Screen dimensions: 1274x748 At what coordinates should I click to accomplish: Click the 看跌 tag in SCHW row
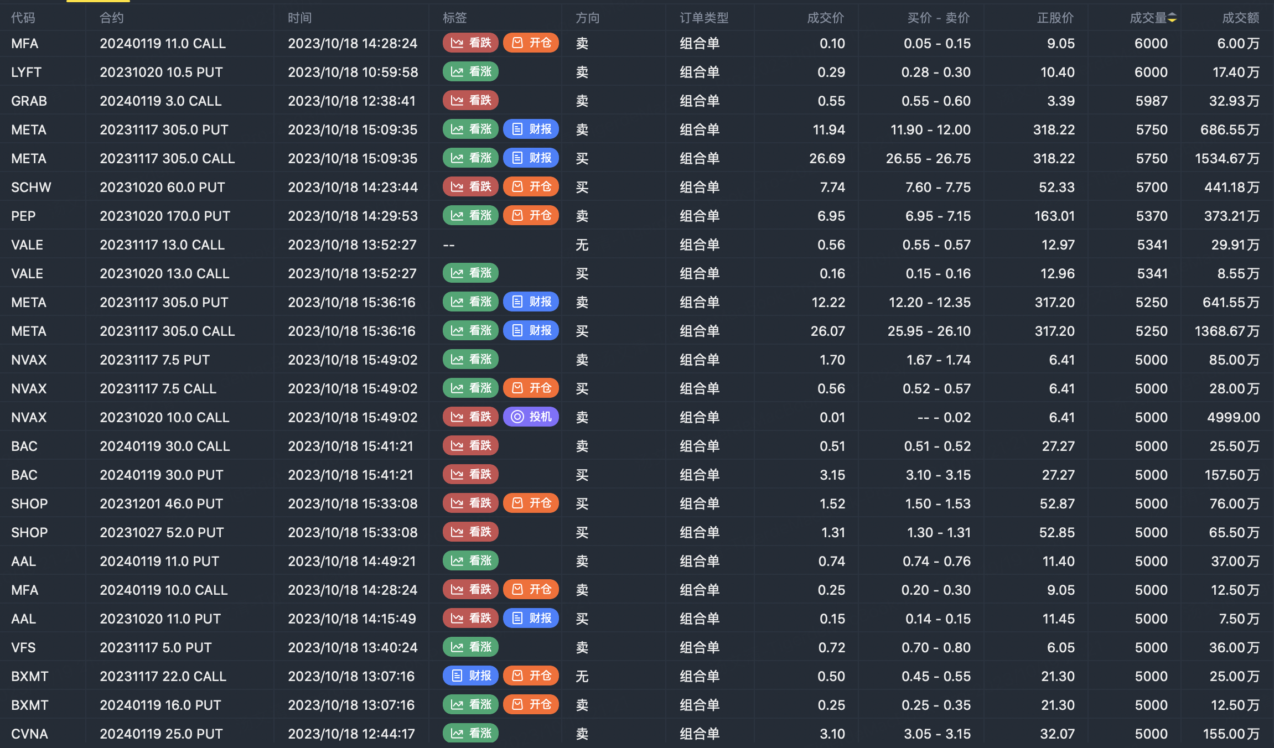click(x=471, y=187)
